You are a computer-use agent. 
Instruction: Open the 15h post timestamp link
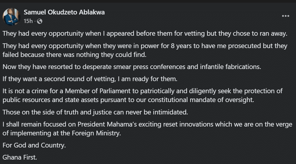[x=28, y=21]
